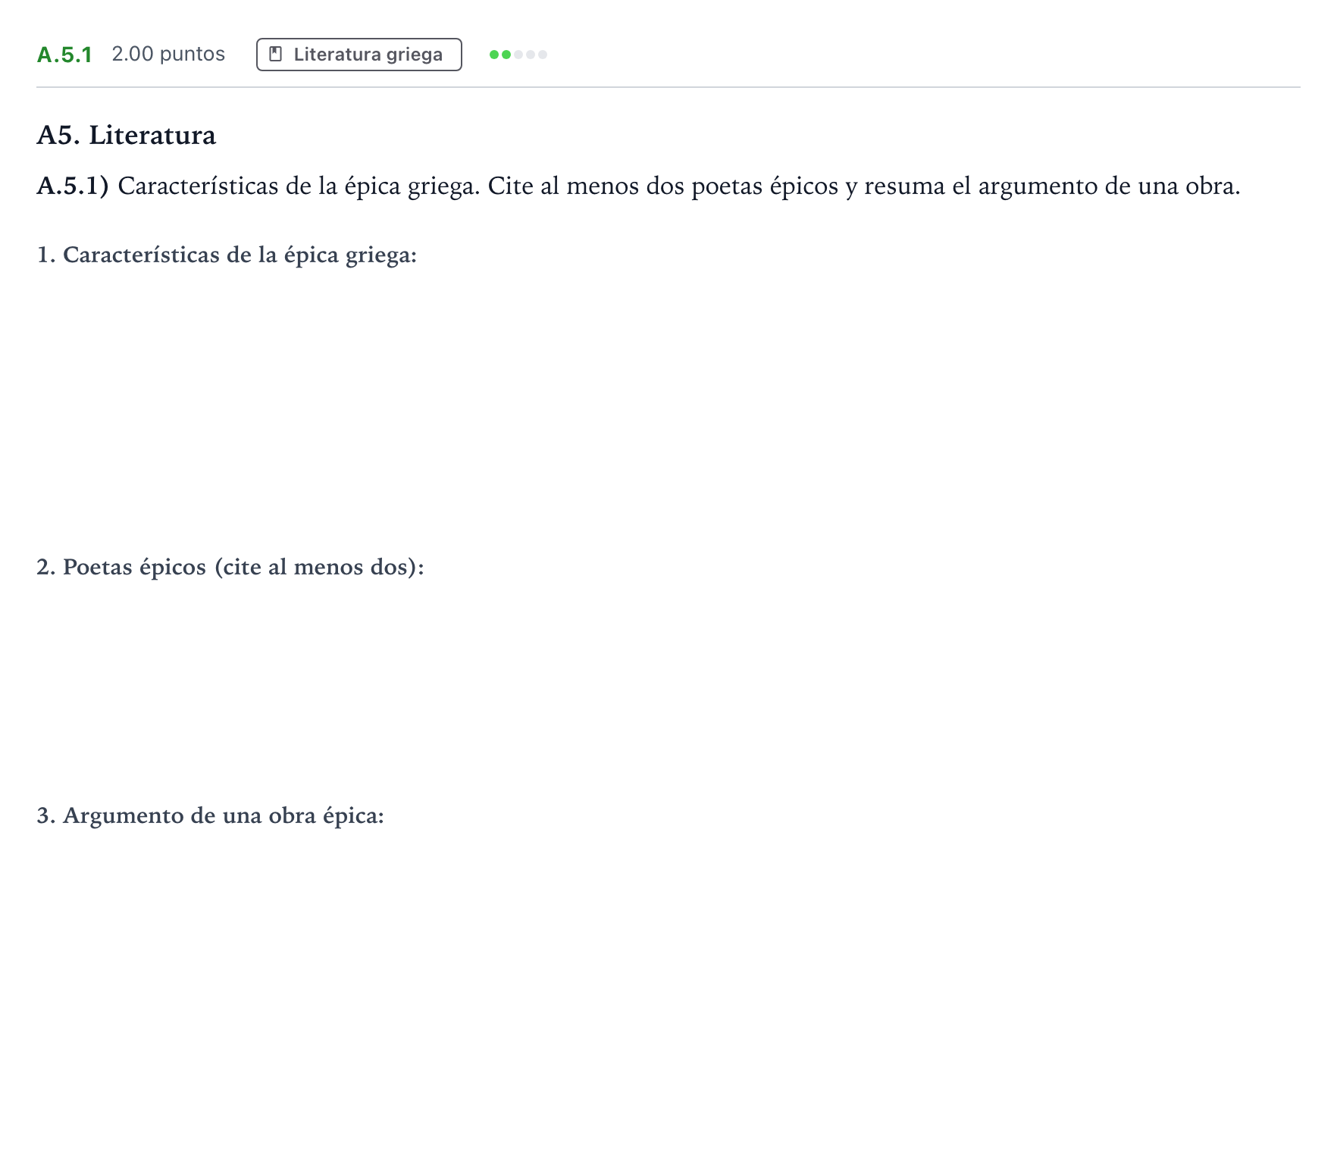The width and height of the screenshot is (1337, 1164).
Task: Click the book icon in Literatura griega tag
Action: 276,55
